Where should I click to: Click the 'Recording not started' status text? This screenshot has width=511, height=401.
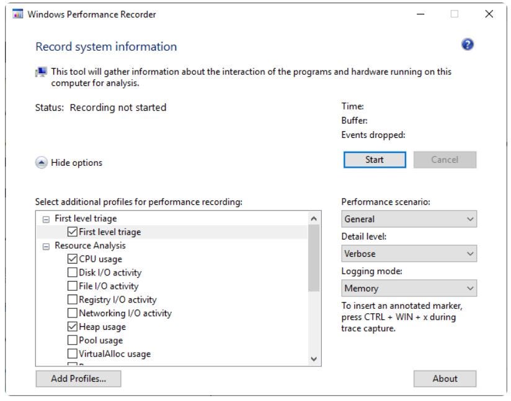pos(118,107)
